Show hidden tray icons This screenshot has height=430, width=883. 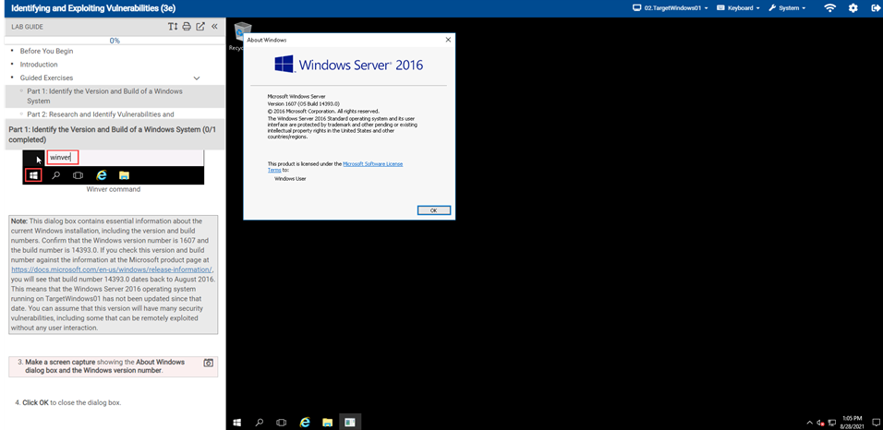pos(810,422)
